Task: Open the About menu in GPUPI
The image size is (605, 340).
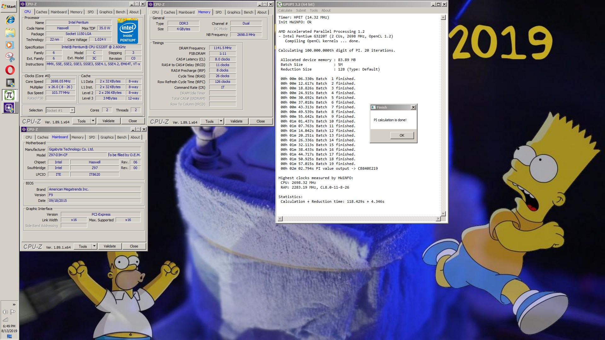Action: pyautogui.click(x=326, y=10)
